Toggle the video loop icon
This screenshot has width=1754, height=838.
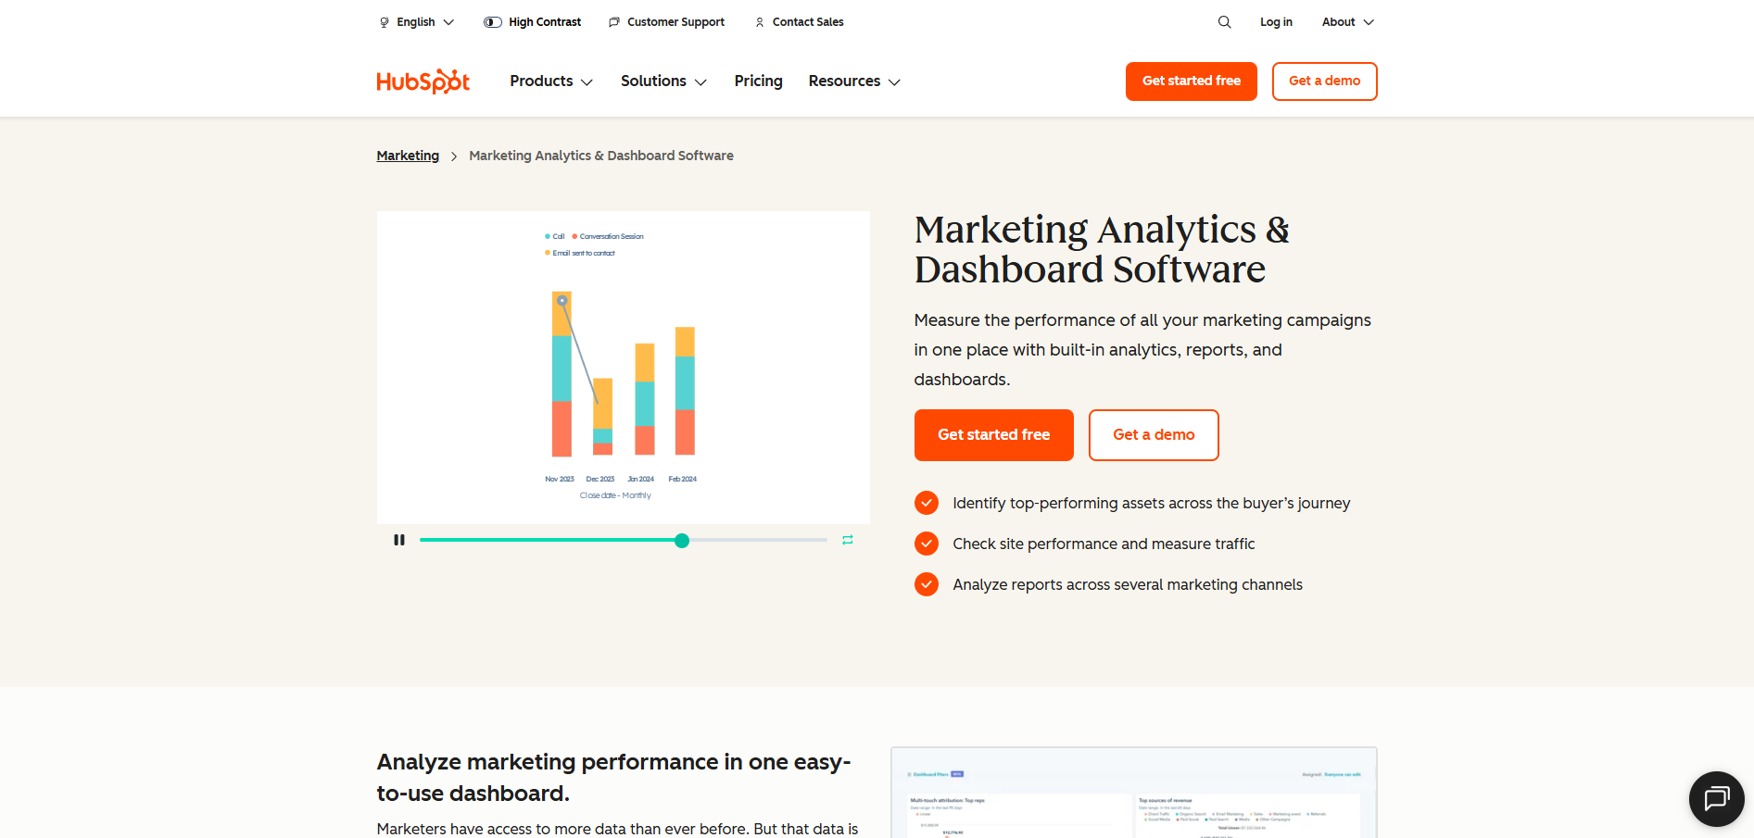click(847, 540)
